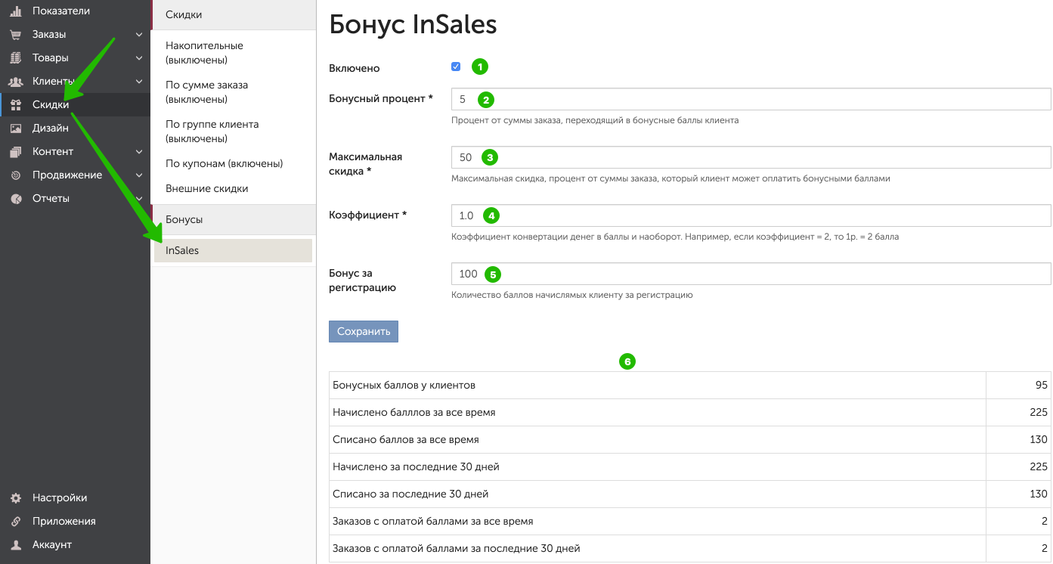Click the Аккаунт user icon
The height and width of the screenshot is (564, 1053).
click(16, 544)
